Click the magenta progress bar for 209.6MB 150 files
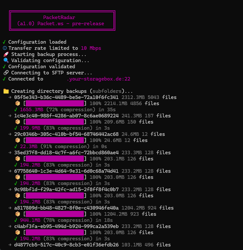The height and width of the screenshot is (250, 243). coord(55,122)
